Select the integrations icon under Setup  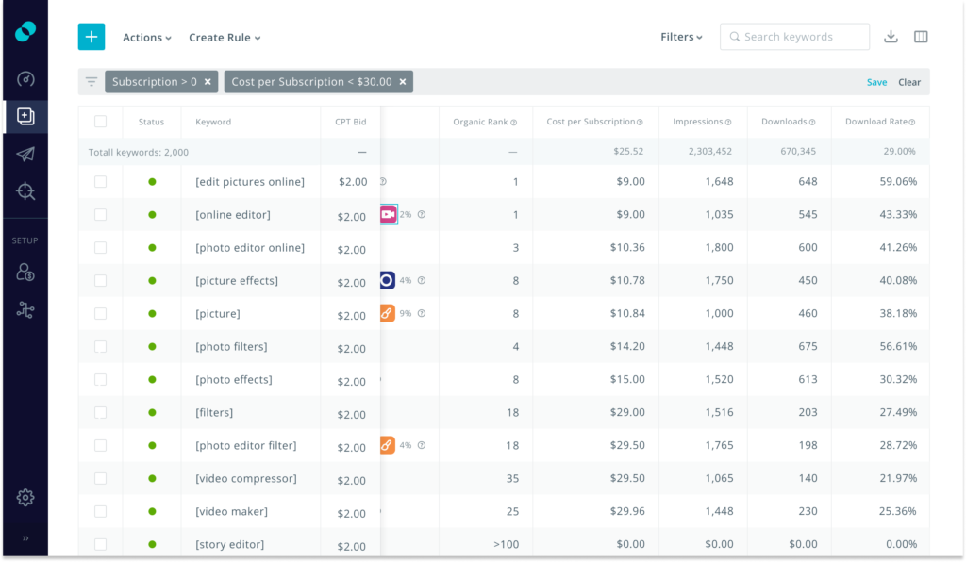[x=25, y=308]
